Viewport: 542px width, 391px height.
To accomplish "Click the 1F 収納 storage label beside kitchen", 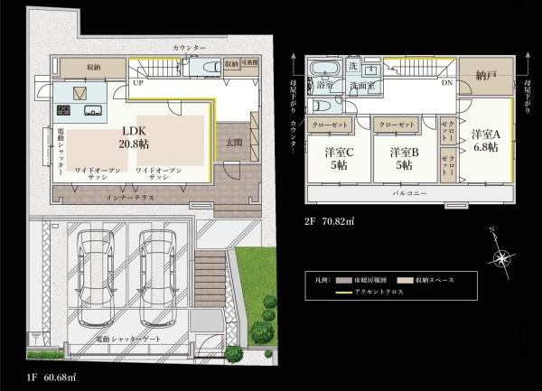I will (94, 68).
